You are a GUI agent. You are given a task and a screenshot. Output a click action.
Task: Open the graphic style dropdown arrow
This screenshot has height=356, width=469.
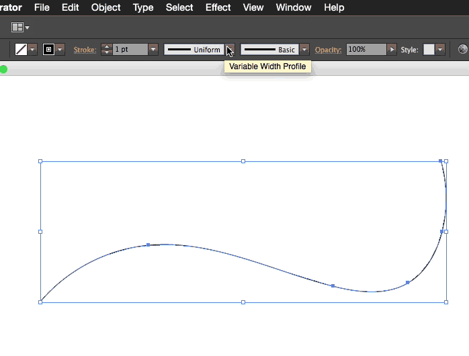click(x=440, y=50)
